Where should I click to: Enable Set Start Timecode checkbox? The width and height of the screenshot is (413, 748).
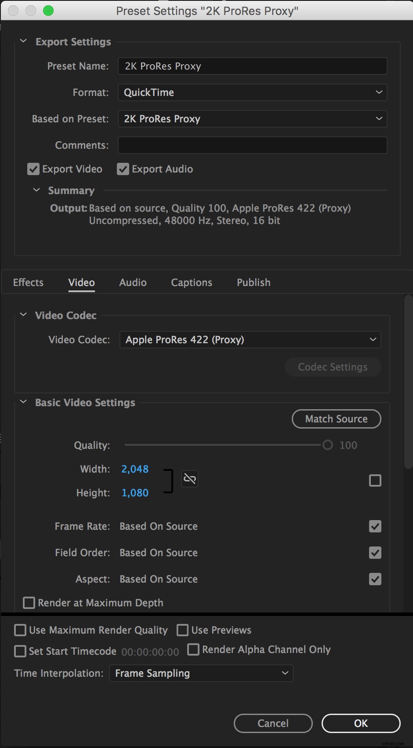pyautogui.click(x=20, y=651)
